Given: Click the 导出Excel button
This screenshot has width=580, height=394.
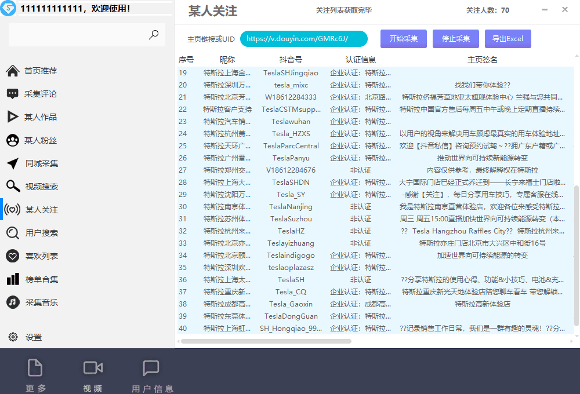Looking at the screenshot, I should point(507,38).
